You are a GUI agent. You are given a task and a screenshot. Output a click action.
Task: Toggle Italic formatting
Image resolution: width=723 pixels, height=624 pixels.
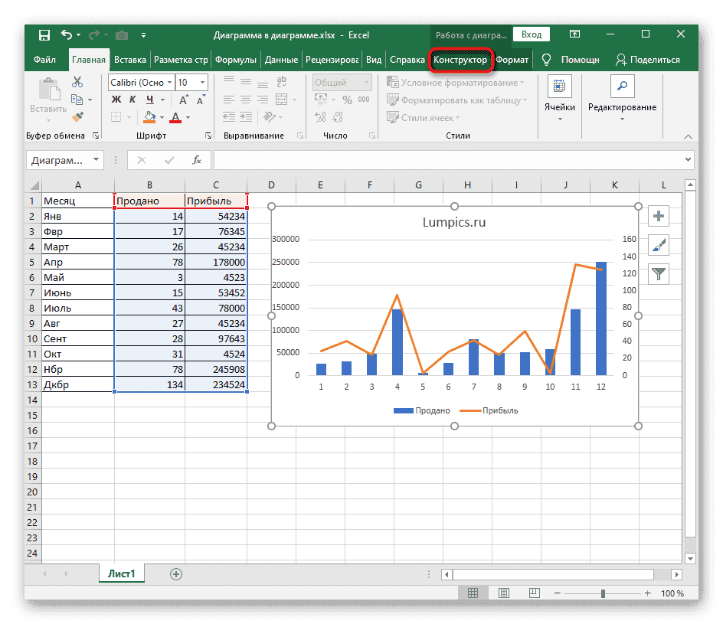[x=133, y=100]
